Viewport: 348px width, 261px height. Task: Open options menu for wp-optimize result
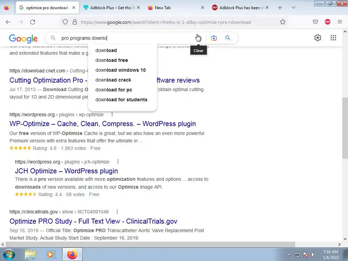(112, 114)
